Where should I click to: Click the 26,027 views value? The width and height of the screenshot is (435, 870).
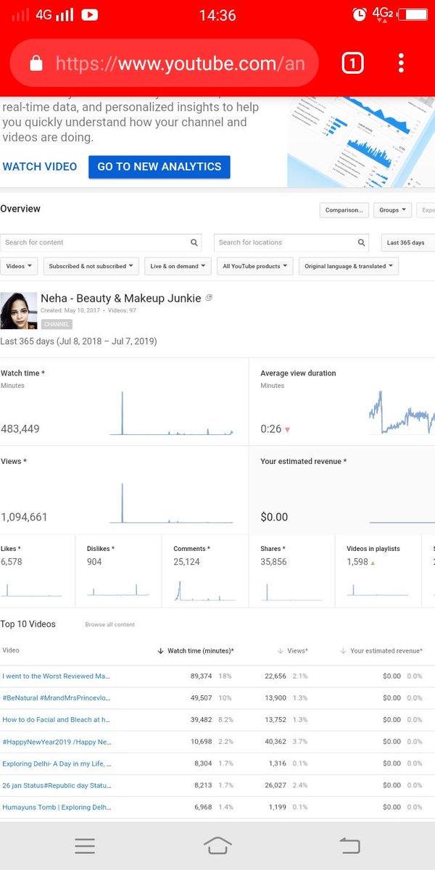pyautogui.click(x=276, y=785)
